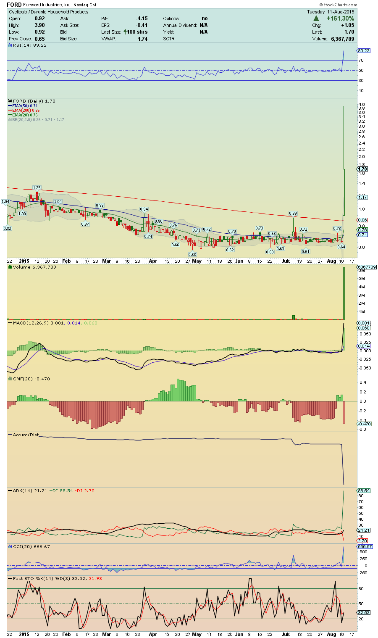Click the Nasdaq CM exchange label
378x638 pixels.
[x=84, y=5]
